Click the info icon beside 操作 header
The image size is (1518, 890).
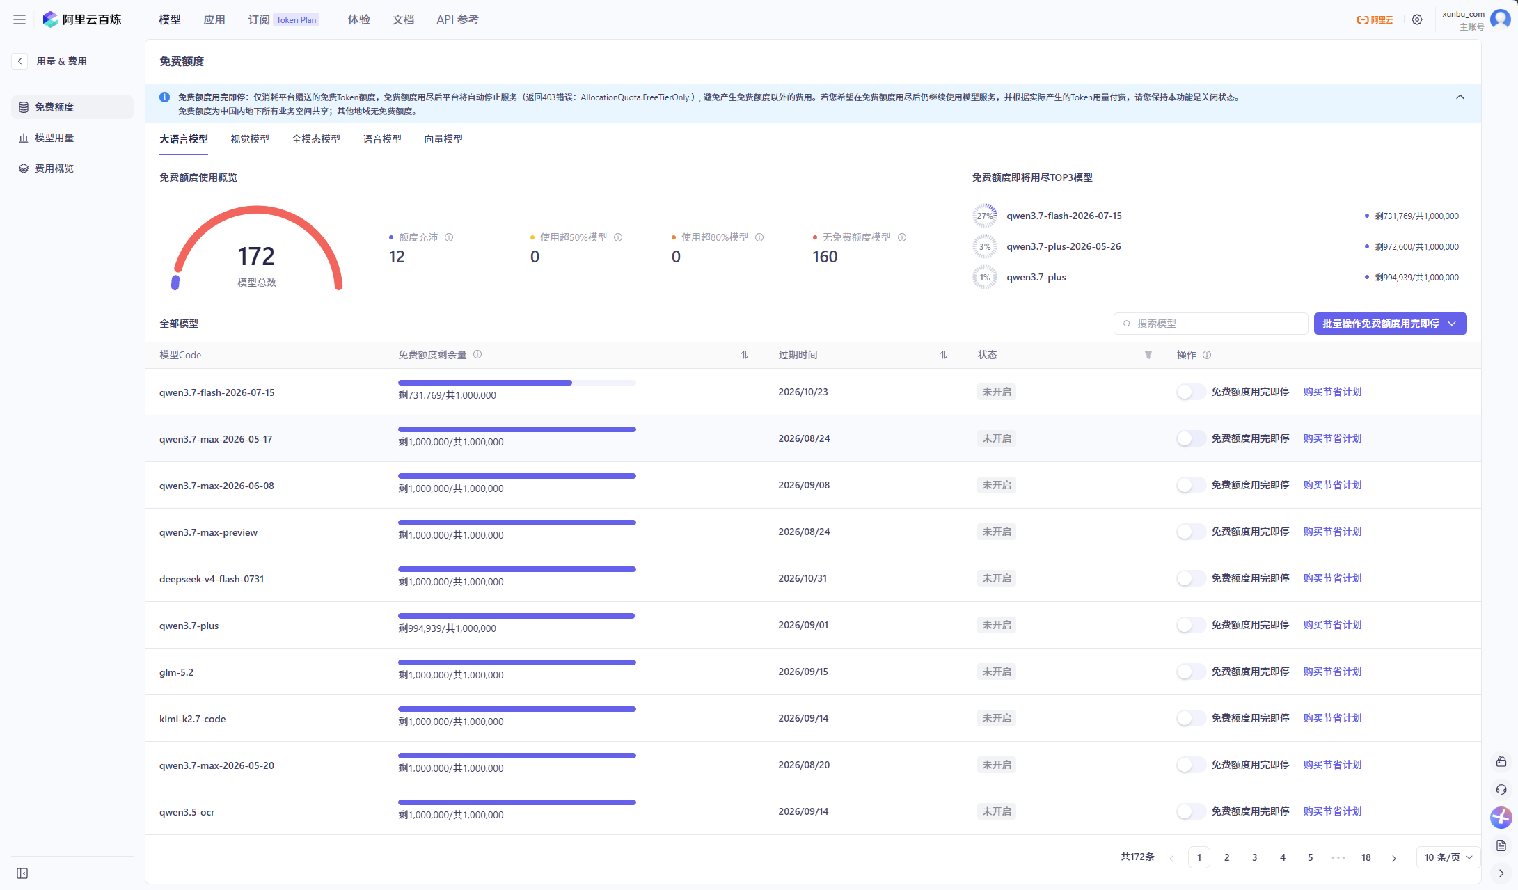click(x=1207, y=355)
